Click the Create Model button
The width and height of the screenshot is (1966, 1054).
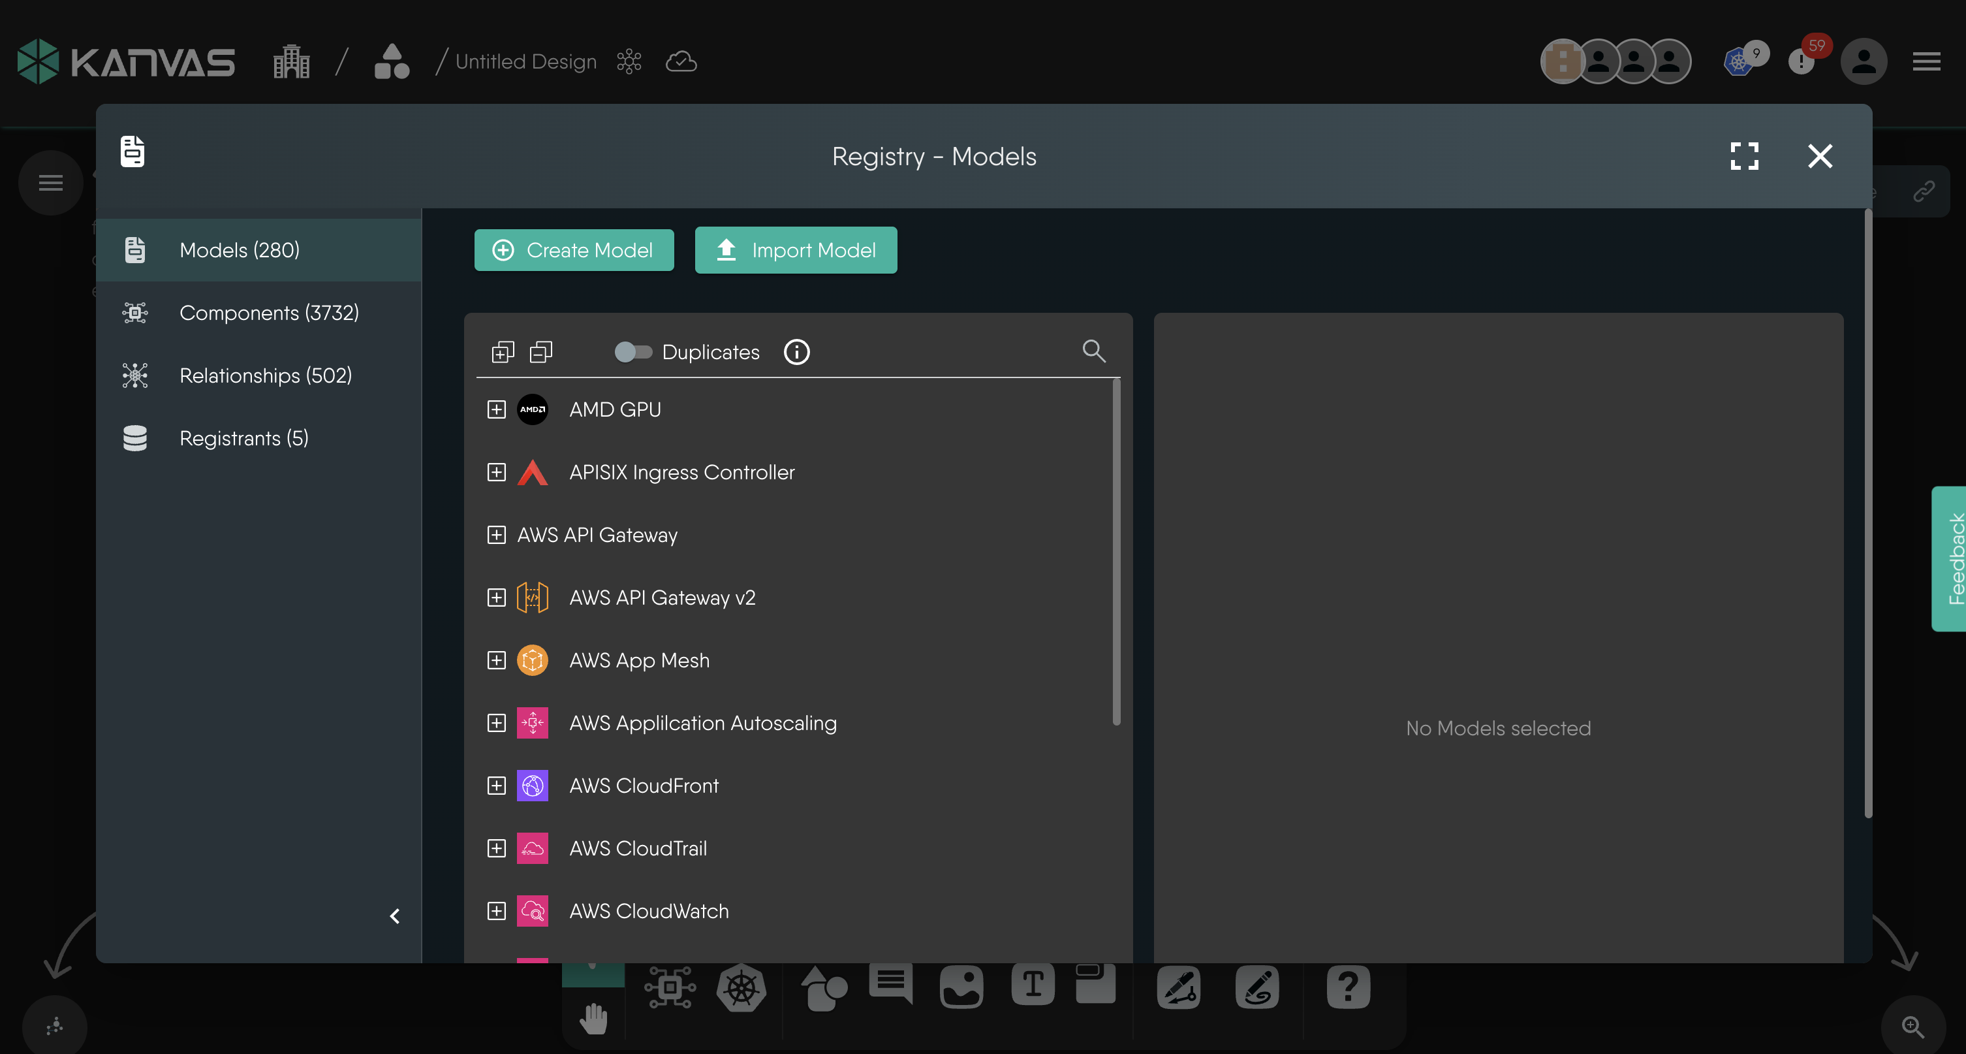pyautogui.click(x=574, y=249)
